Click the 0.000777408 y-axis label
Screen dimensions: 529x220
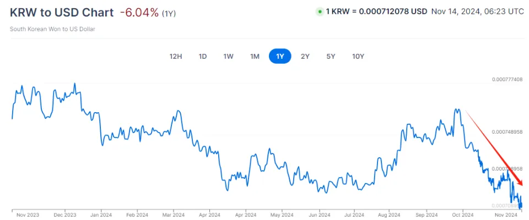507,80
